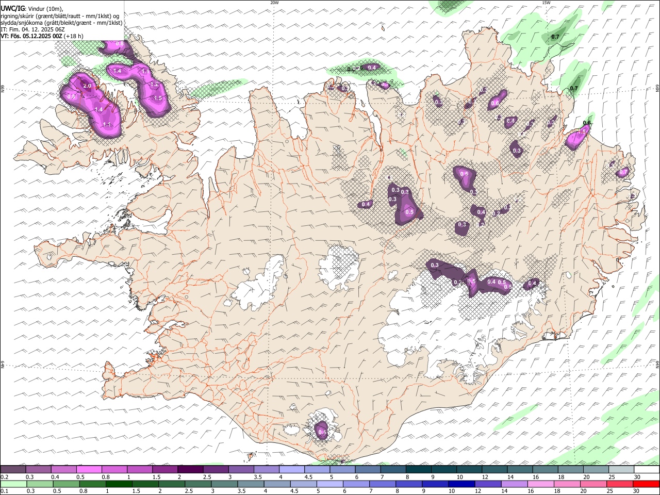660x495 pixels.
Task: Click the 0.2 label on the upper scale
Action: pyautogui.click(x=4, y=477)
